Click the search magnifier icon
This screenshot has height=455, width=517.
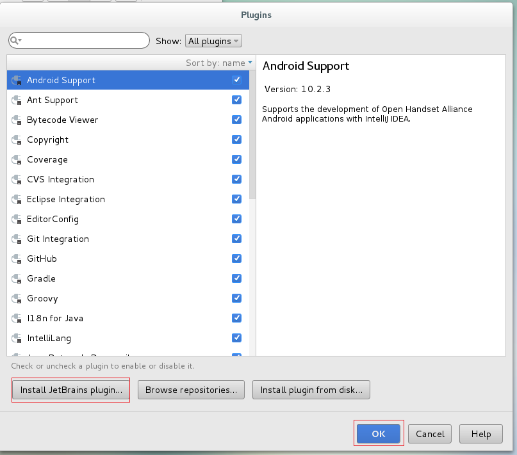pos(15,40)
